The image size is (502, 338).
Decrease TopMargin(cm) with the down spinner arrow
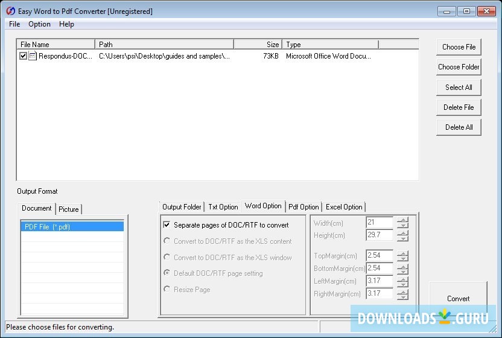click(403, 259)
